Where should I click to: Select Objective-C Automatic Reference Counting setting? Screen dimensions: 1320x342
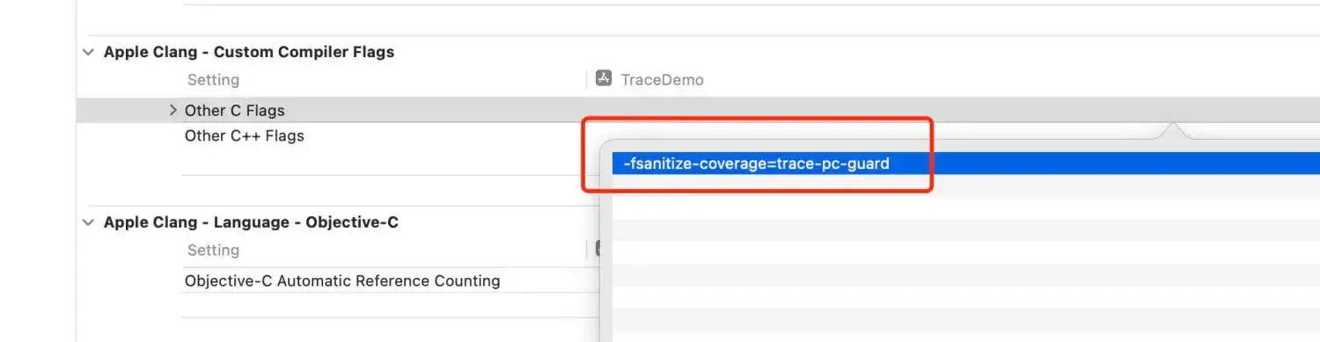coord(342,281)
